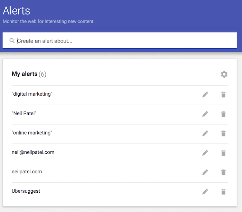This screenshot has width=242, height=212.
Task: Open alert settings gear icon
Action: point(224,74)
